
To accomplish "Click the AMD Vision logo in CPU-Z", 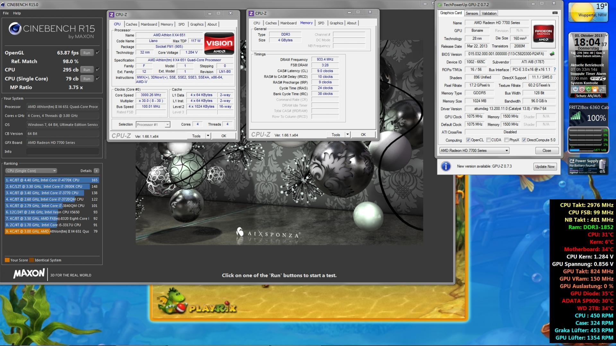I will pyautogui.click(x=219, y=43).
